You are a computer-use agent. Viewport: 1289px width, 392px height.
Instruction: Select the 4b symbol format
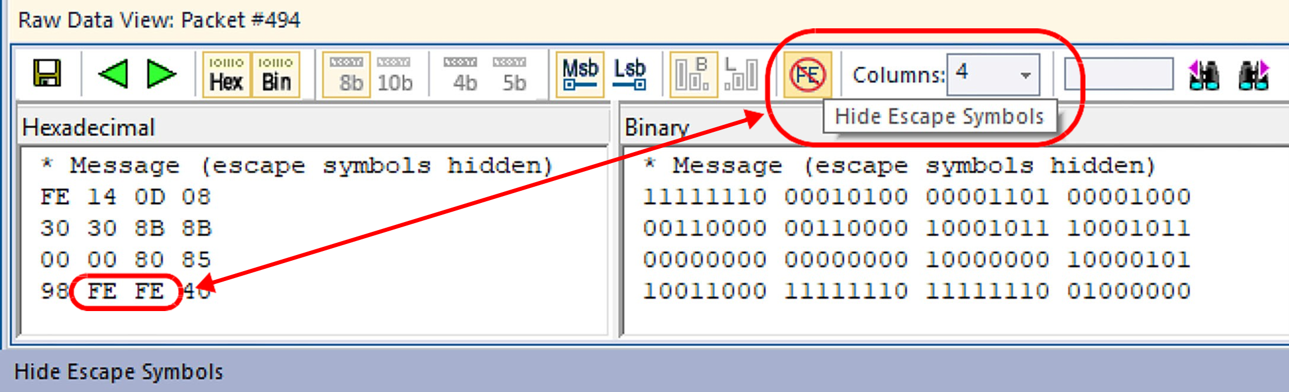[x=461, y=75]
